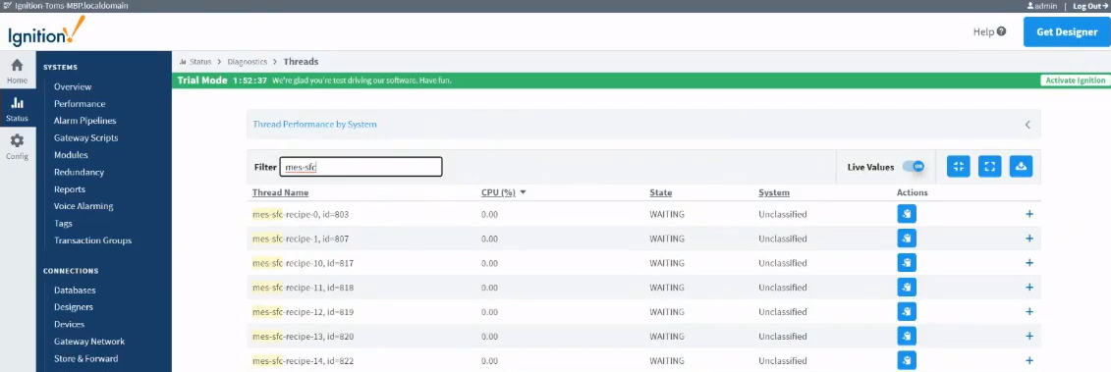Click the Log Out link
Screen dimensions: 1111x372
coord(1091,6)
